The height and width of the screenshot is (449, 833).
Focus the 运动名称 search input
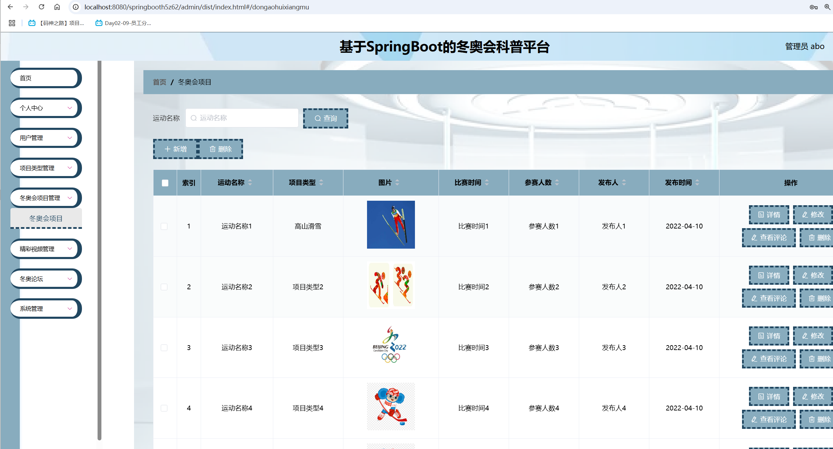coord(242,118)
